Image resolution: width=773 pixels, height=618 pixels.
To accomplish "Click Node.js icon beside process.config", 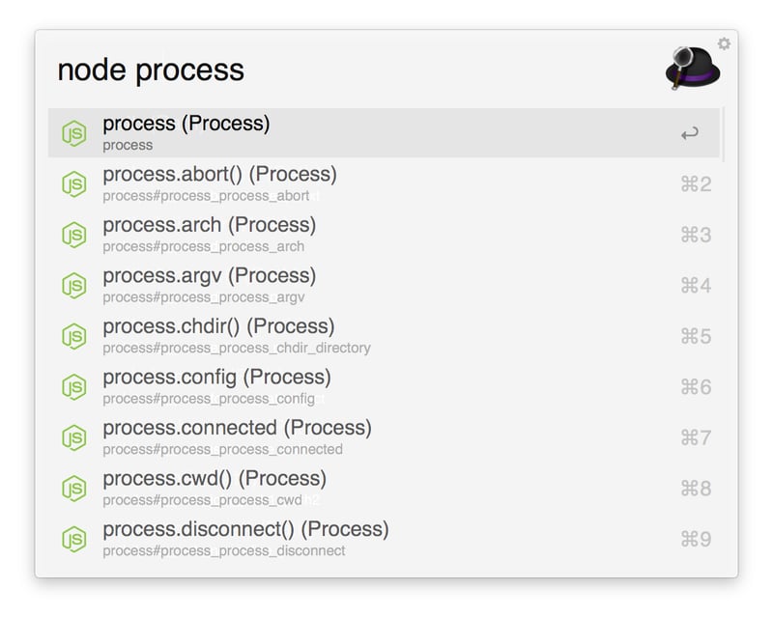I will 74,386.
